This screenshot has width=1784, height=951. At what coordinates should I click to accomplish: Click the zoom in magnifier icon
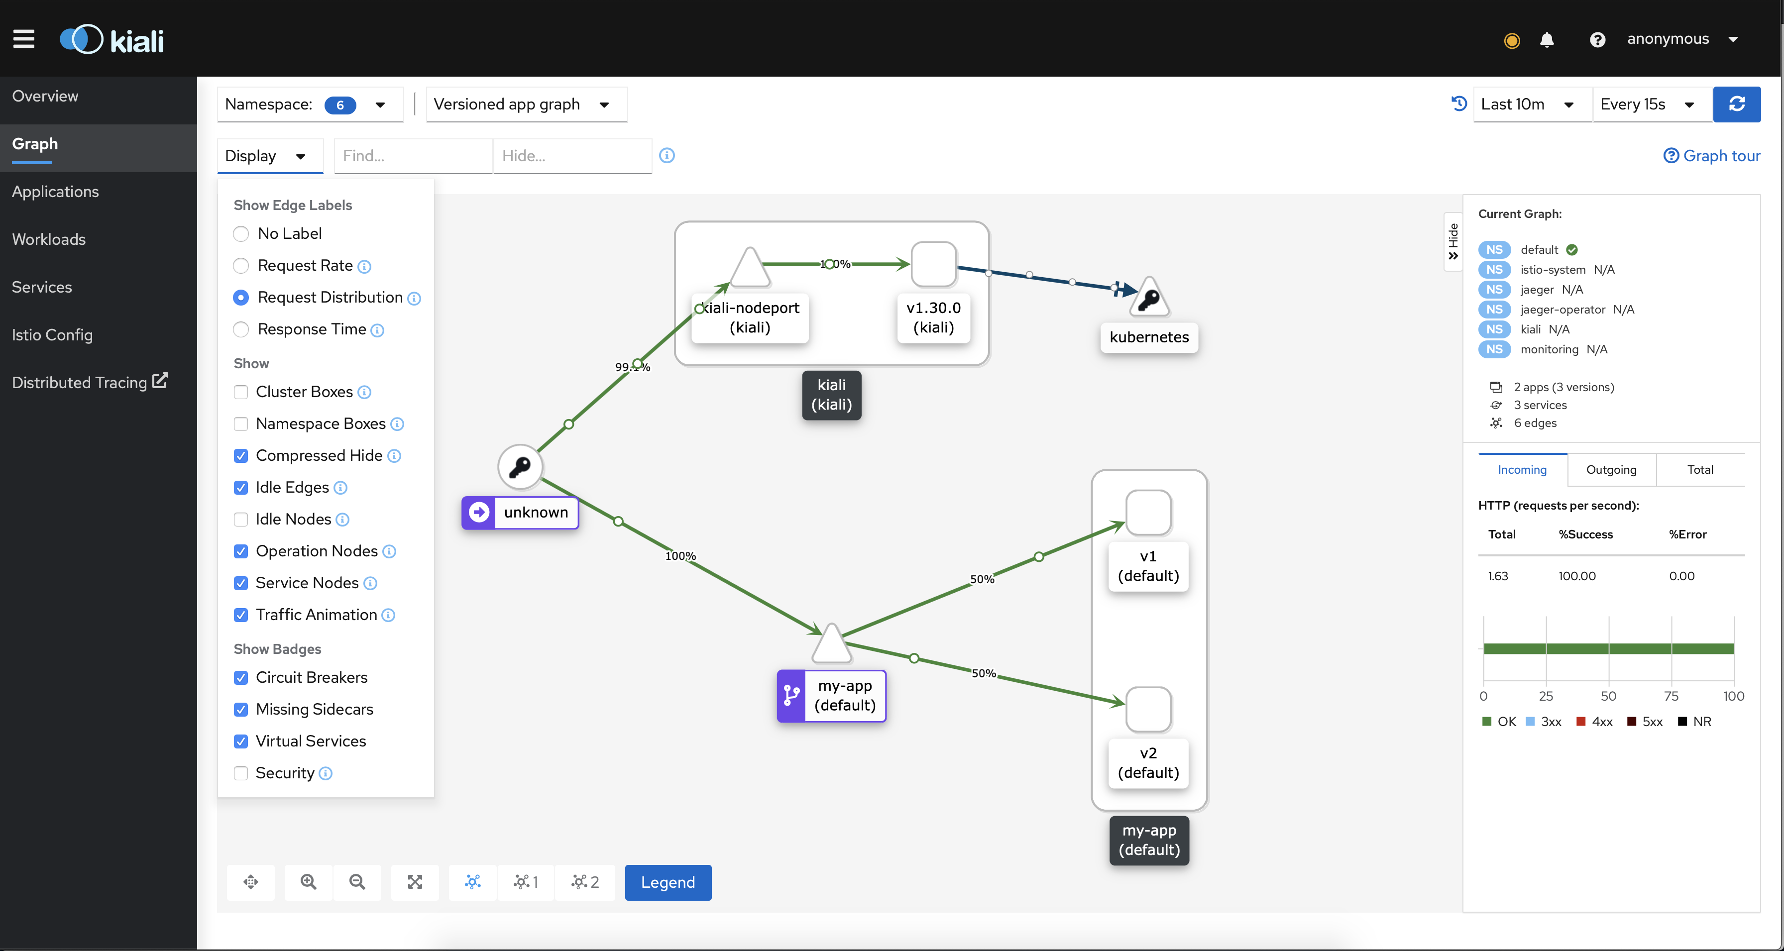[308, 882]
